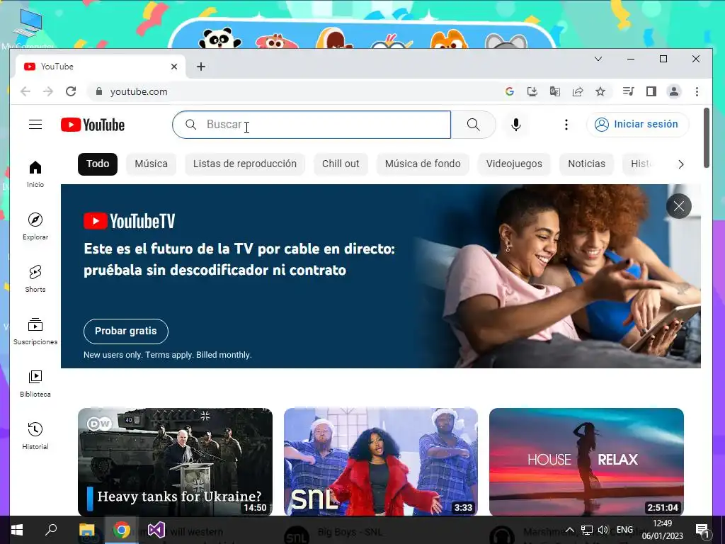Go back using the browser back arrow

tap(25, 91)
